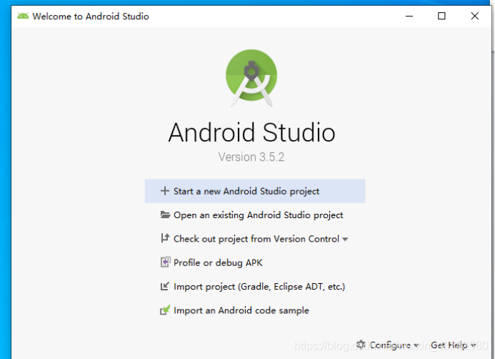Click the Android head icon in title bar
495x359 pixels.
coord(23,16)
